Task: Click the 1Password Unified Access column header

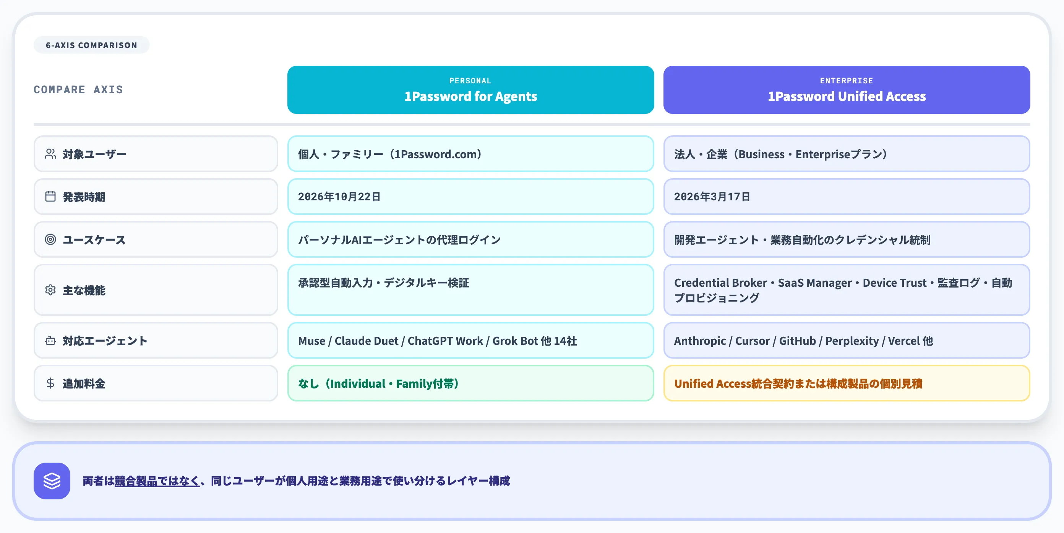Action: click(846, 89)
